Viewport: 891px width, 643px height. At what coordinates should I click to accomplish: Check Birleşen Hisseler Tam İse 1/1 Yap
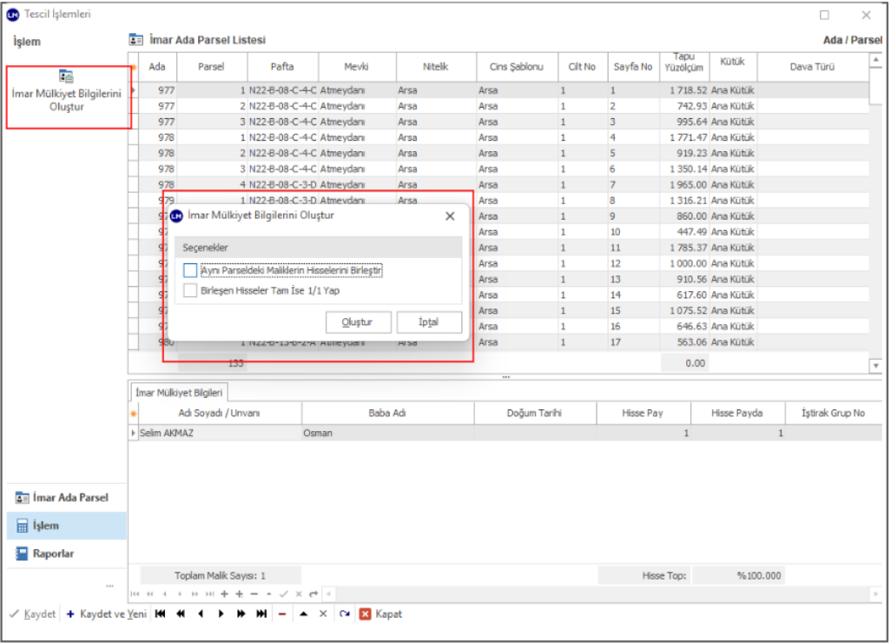coord(190,291)
